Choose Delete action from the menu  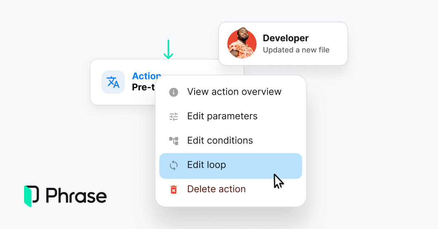pos(216,189)
